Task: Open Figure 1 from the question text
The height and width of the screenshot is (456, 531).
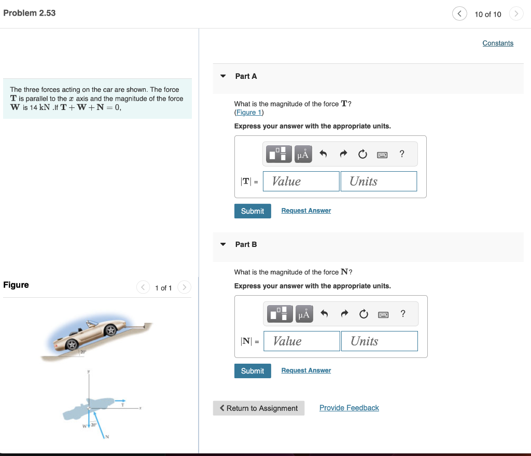Action: [249, 112]
